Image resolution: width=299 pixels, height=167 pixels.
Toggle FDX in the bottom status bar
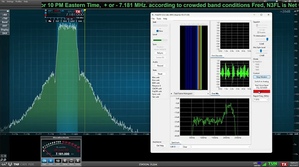coord(31,165)
